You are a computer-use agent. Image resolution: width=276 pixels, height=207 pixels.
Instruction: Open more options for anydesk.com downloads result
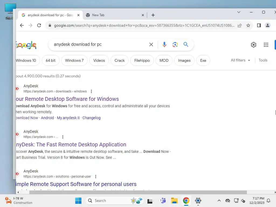tap(91, 91)
